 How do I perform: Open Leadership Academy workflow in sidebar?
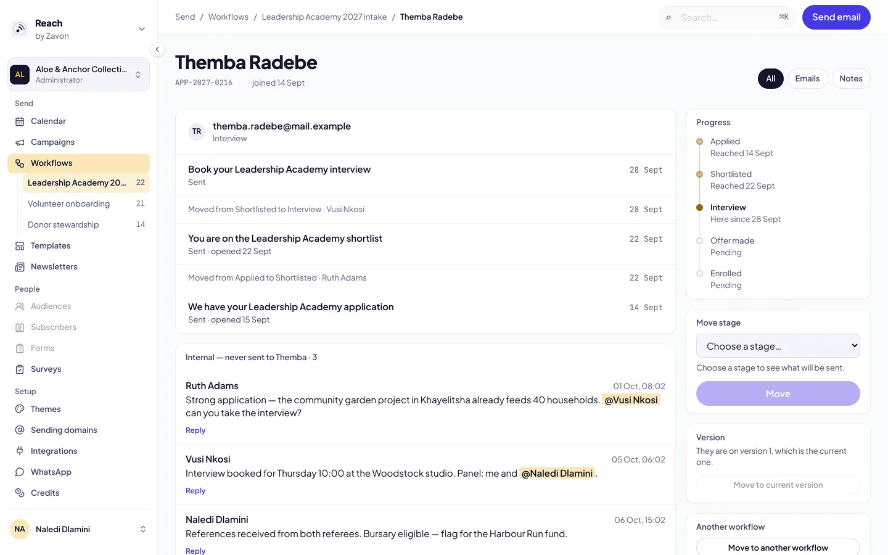(x=86, y=183)
